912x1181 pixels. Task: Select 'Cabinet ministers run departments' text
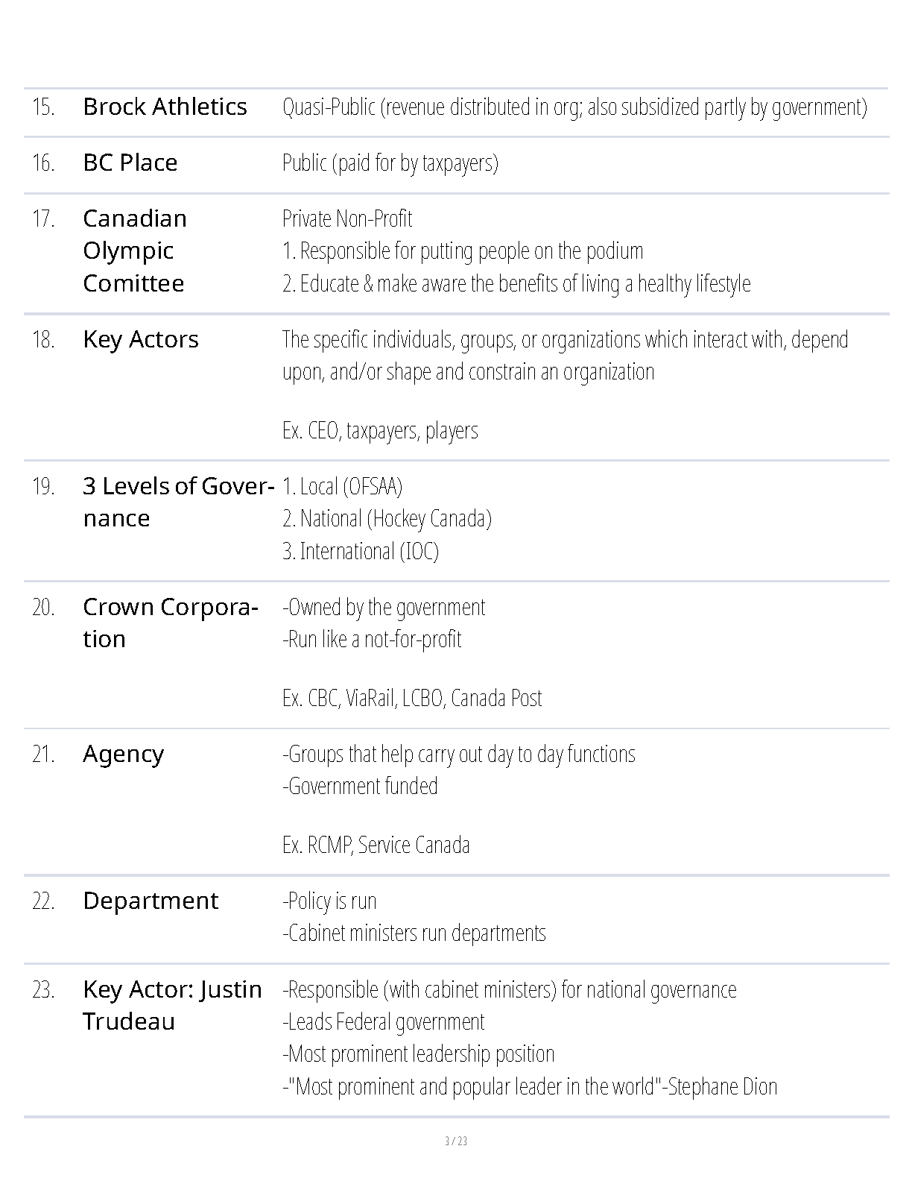point(414,933)
